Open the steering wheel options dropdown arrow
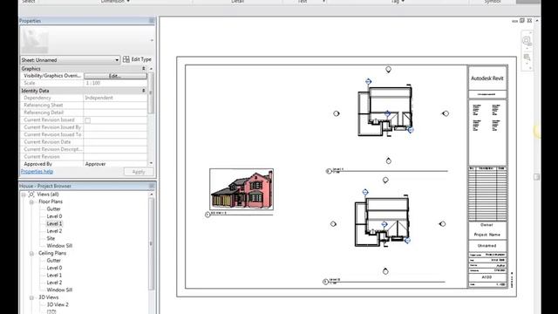 (527, 48)
